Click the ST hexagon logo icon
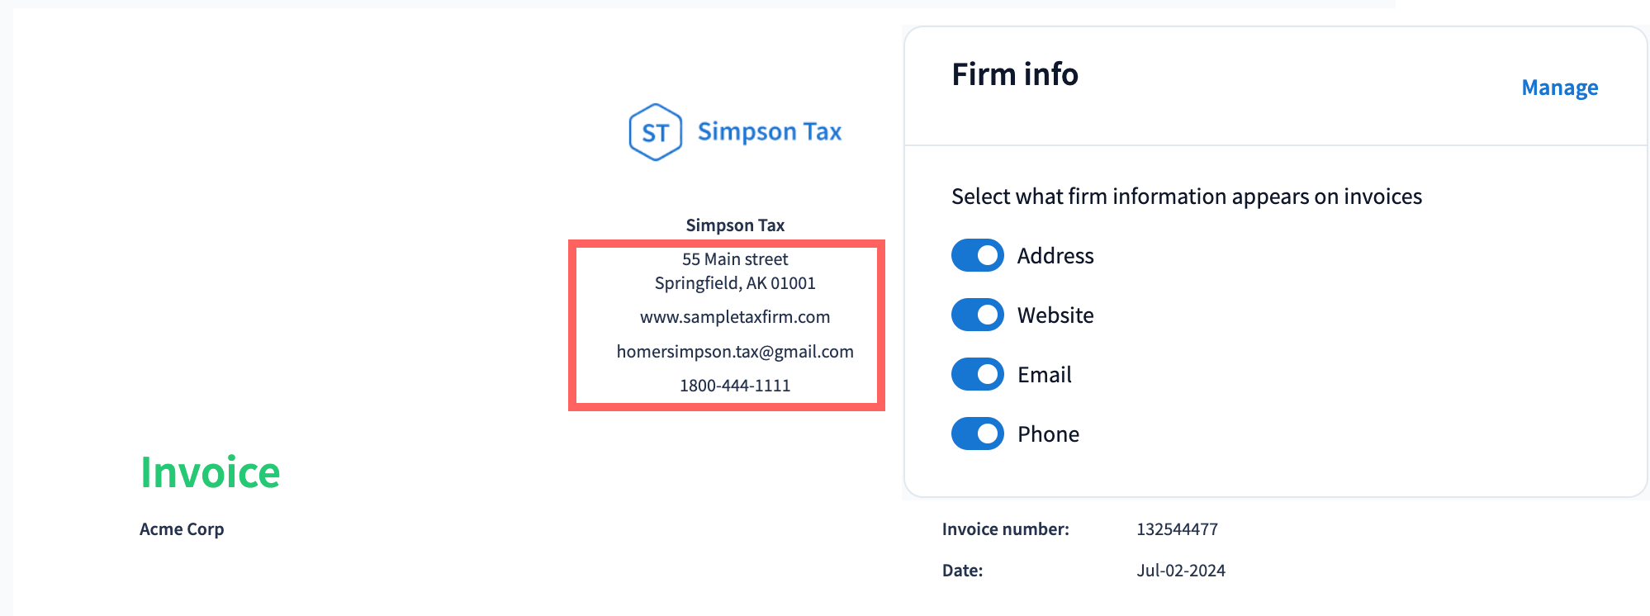 (x=655, y=132)
